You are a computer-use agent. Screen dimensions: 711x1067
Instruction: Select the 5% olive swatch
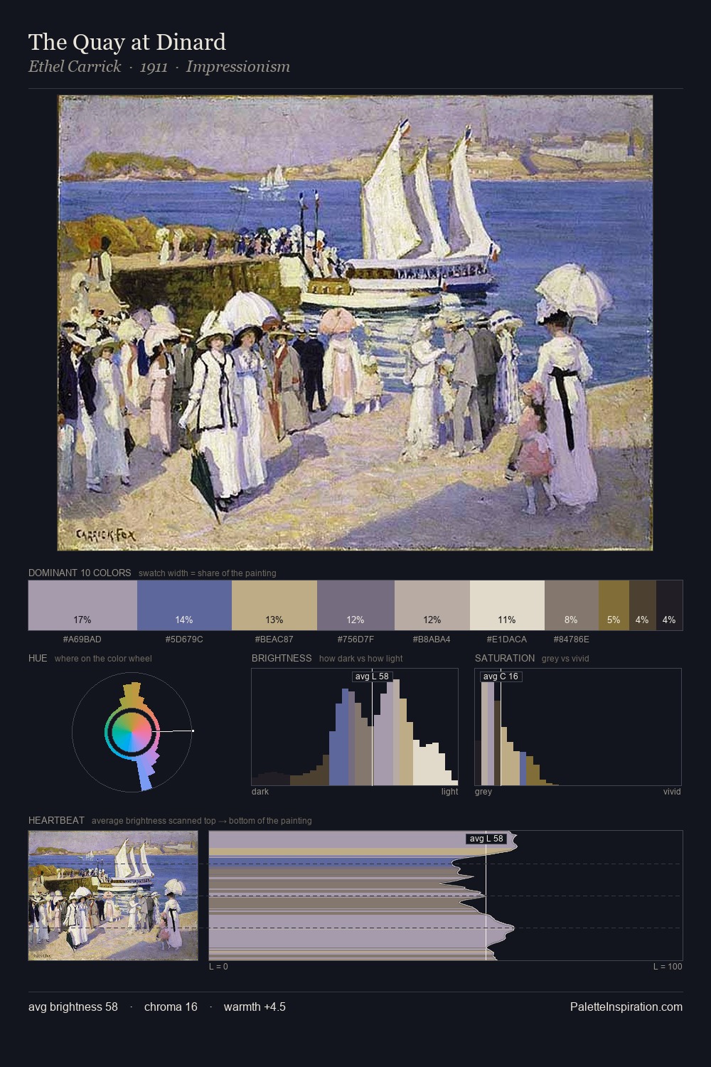(x=614, y=605)
